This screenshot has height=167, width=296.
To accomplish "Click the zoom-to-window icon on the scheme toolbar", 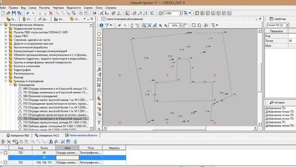I will coord(144,25).
